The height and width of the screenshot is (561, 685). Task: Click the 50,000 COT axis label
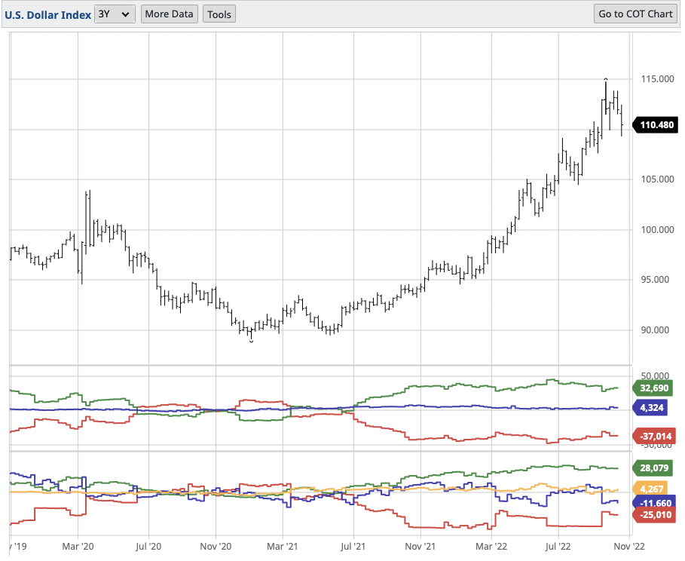(655, 376)
